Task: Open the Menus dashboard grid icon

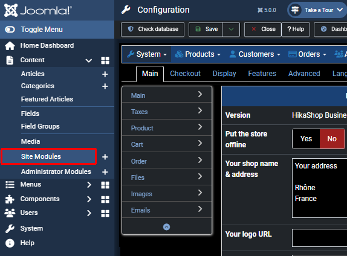Action: coord(105,185)
